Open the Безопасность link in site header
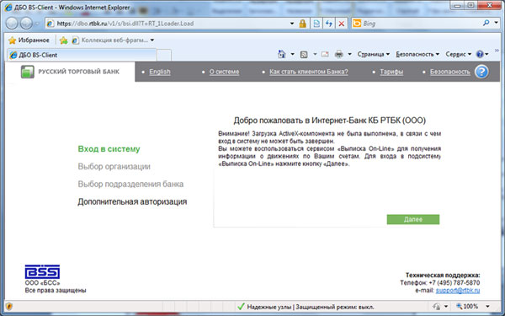Viewport: 505px width, 316px height. (x=450, y=72)
